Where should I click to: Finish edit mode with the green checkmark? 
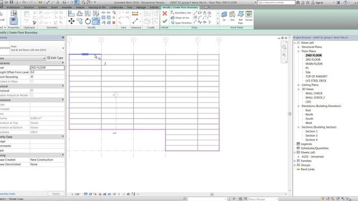(164, 21)
